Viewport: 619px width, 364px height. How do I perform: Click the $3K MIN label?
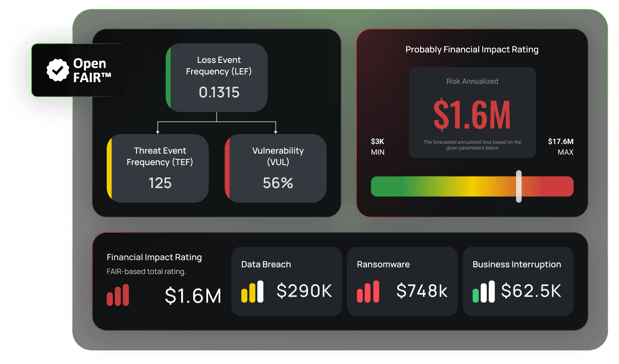point(378,147)
